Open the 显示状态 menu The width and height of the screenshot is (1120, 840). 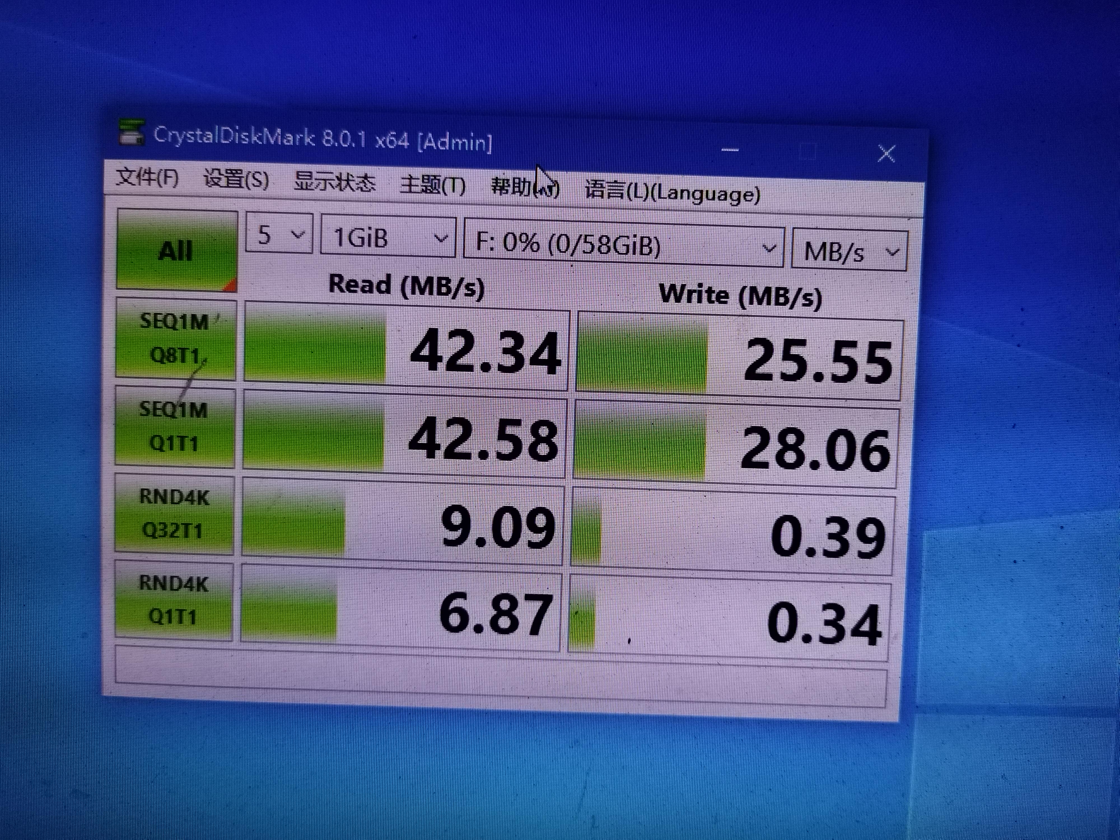[335, 182]
